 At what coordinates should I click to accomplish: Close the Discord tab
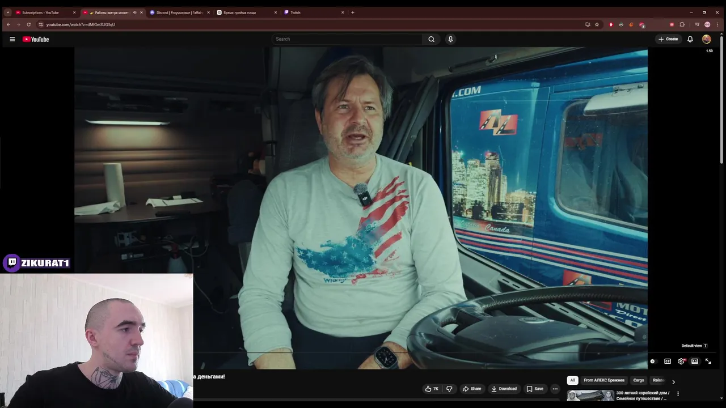point(209,12)
